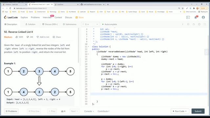Collapse code fold arrow at line 11
The height and width of the screenshot is (118, 210).
point(88,47)
